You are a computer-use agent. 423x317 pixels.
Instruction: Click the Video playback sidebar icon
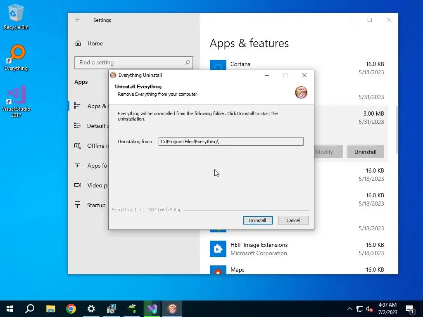tap(77, 185)
